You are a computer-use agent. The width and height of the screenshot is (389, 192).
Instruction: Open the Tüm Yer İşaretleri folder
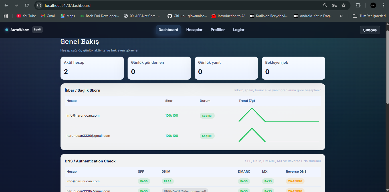pos(369,16)
